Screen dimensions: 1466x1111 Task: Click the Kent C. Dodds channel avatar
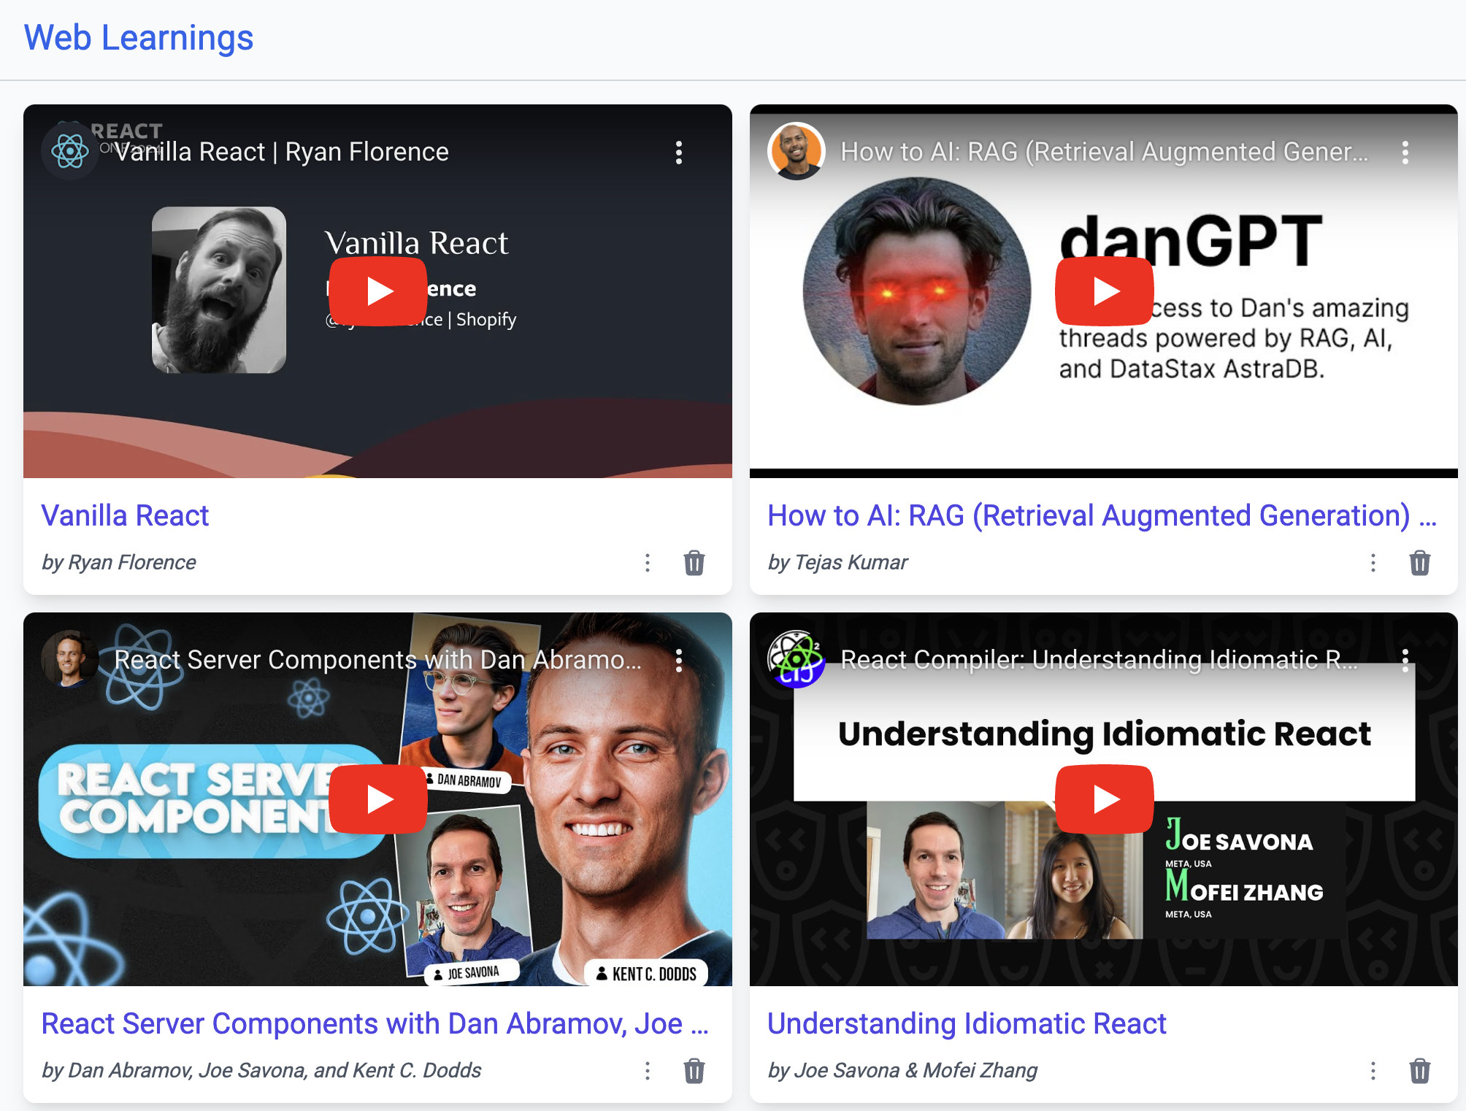(x=70, y=659)
